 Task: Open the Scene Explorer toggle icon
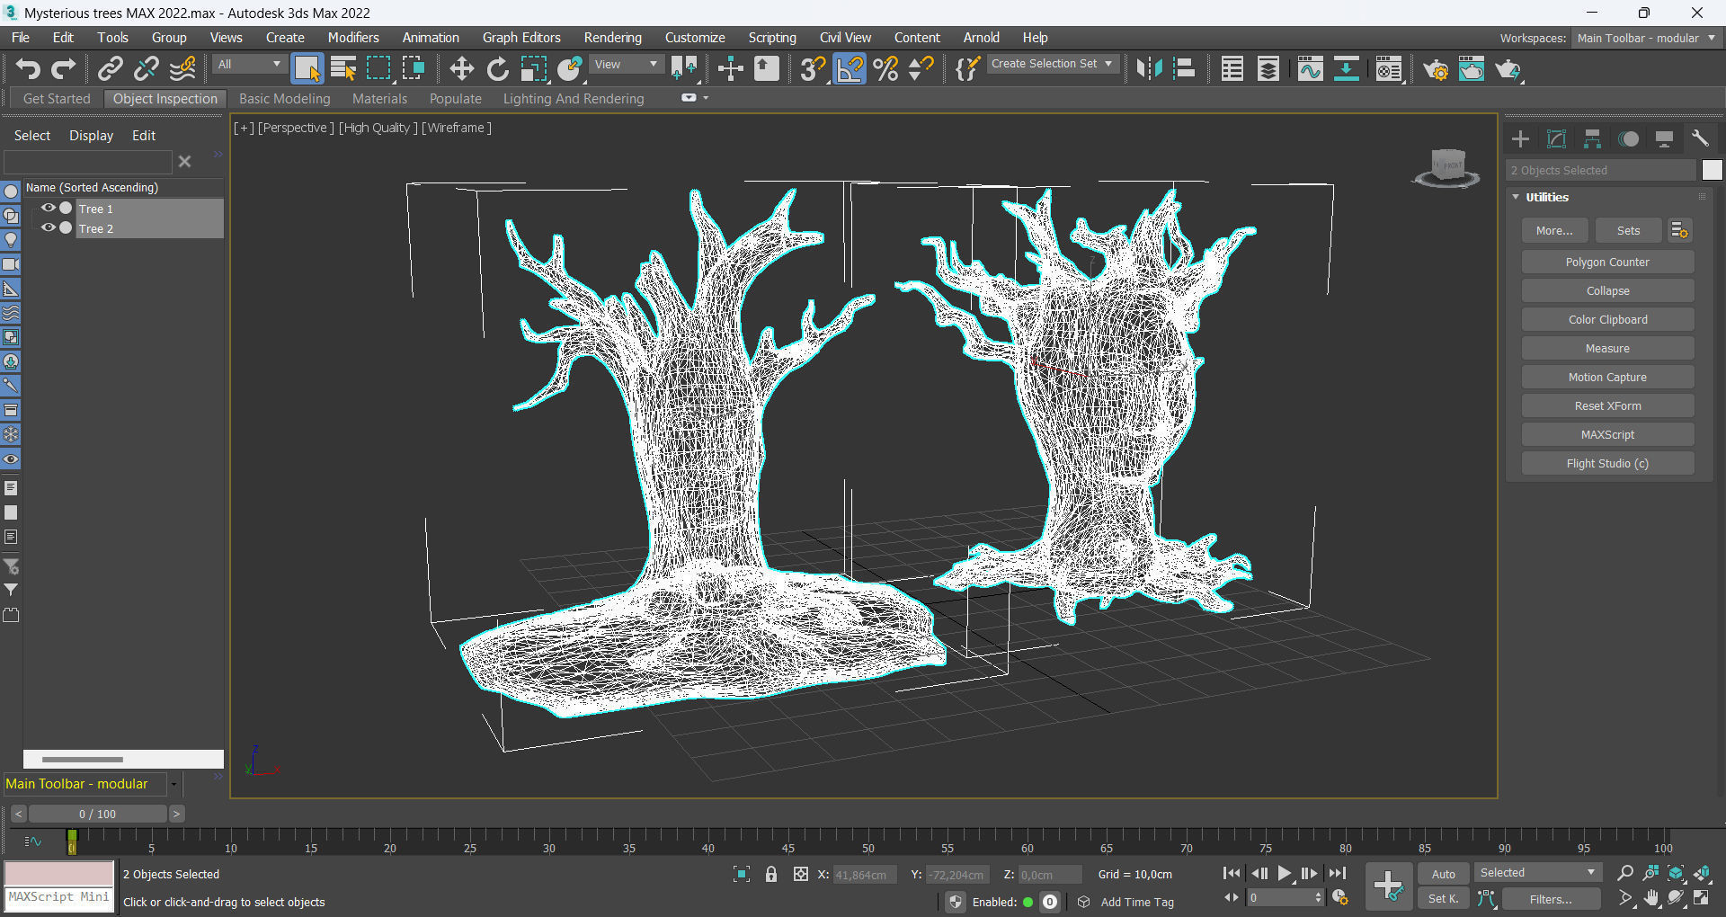pos(1232,69)
